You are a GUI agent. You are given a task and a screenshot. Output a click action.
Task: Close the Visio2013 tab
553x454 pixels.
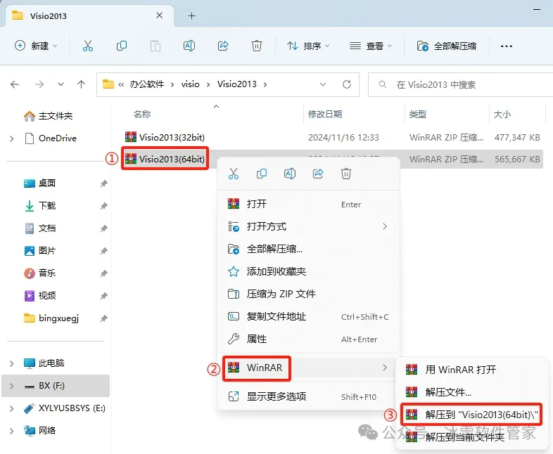(160, 15)
